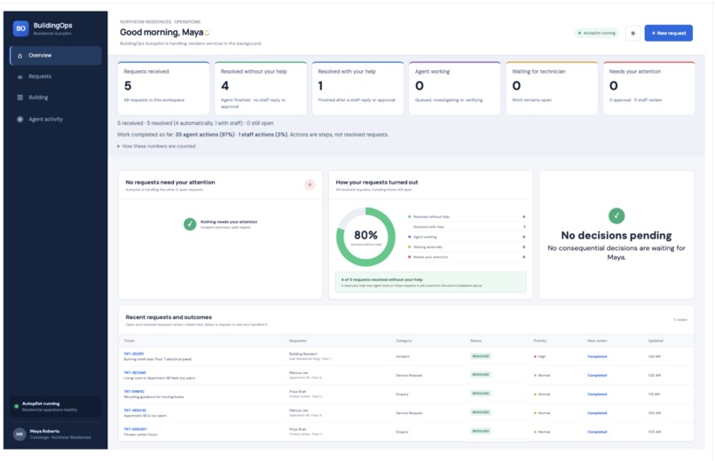Click the theme toggle icon beside New request

point(632,33)
